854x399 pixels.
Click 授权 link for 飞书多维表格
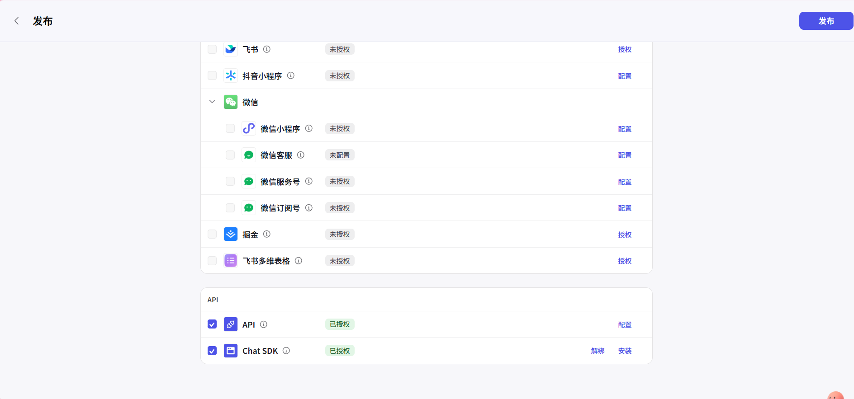pyautogui.click(x=625, y=261)
